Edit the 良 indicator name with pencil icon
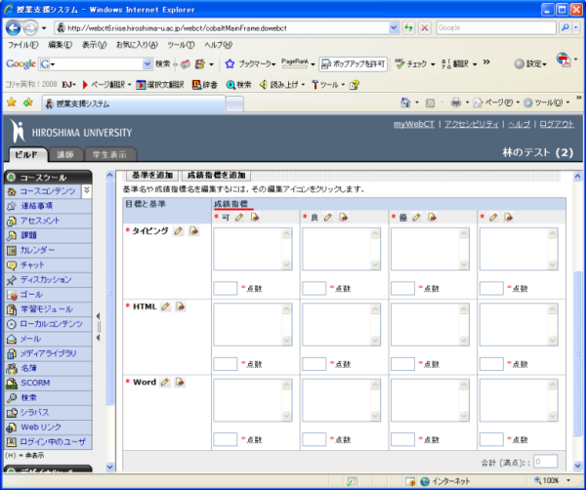This screenshot has height=490, width=586. pos(328,217)
